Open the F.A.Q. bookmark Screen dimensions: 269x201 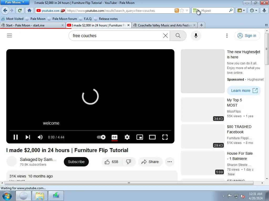86,19
